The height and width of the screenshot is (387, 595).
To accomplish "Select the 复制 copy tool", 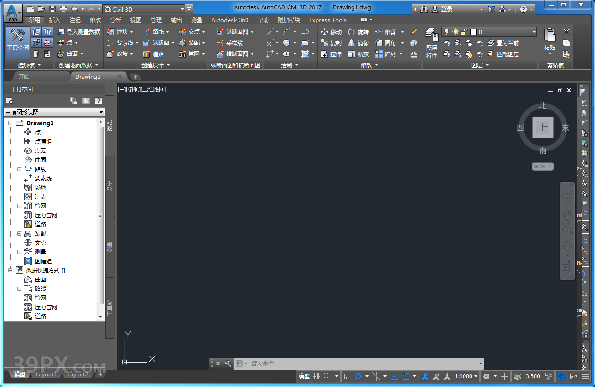I will (x=331, y=43).
